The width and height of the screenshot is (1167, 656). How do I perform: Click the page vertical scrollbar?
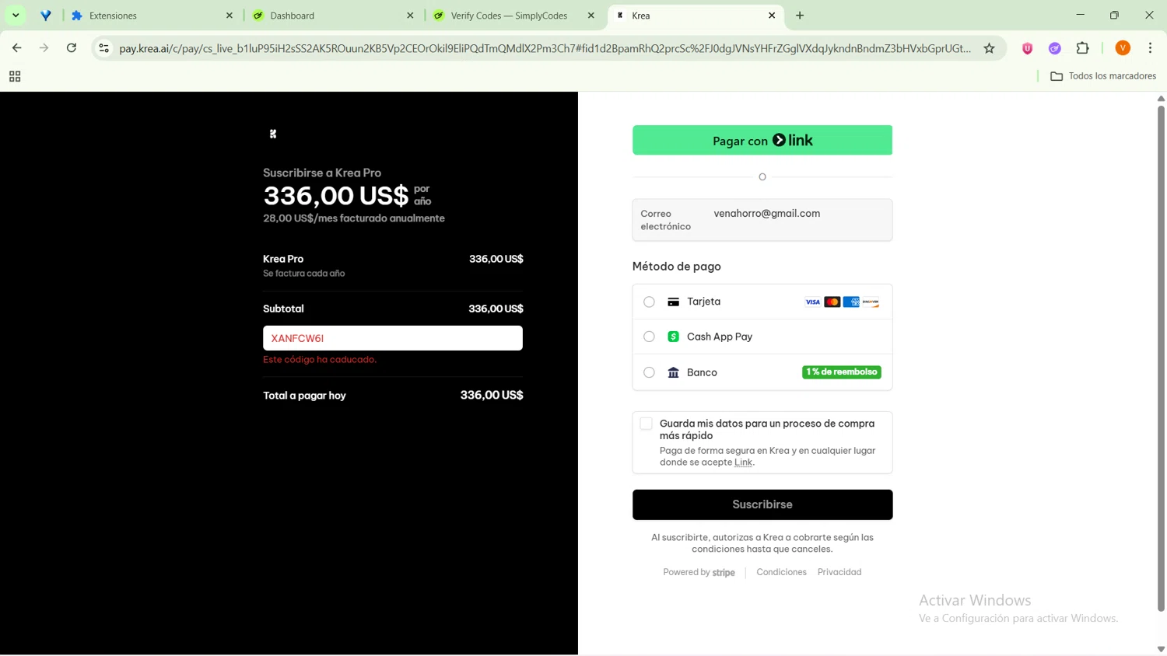coord(1161,358)
